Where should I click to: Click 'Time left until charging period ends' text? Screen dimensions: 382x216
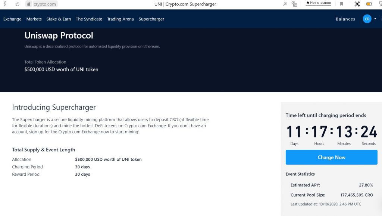click(326, 115)
